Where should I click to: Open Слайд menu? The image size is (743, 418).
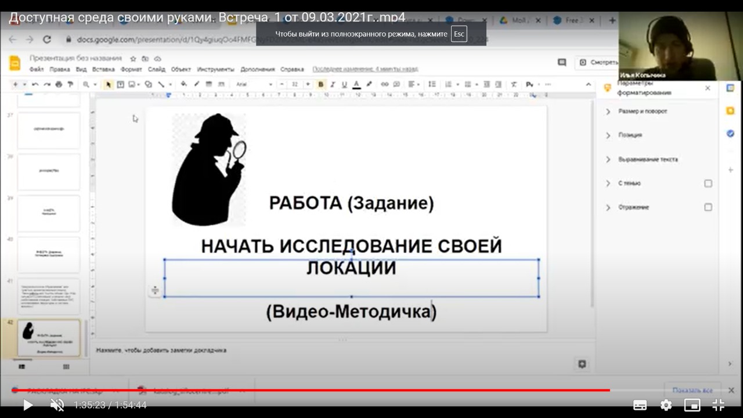(157, 69)
